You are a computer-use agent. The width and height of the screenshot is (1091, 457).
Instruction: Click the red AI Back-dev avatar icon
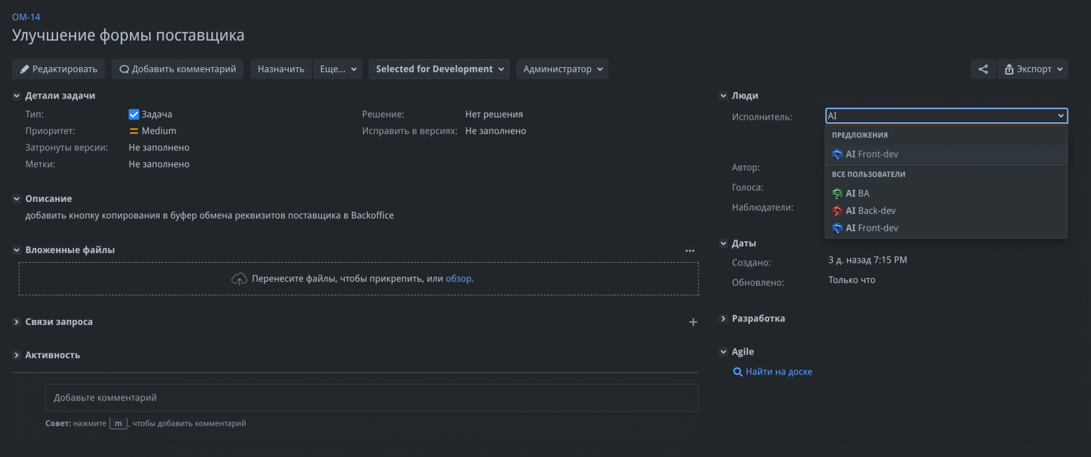pos(837,211)
